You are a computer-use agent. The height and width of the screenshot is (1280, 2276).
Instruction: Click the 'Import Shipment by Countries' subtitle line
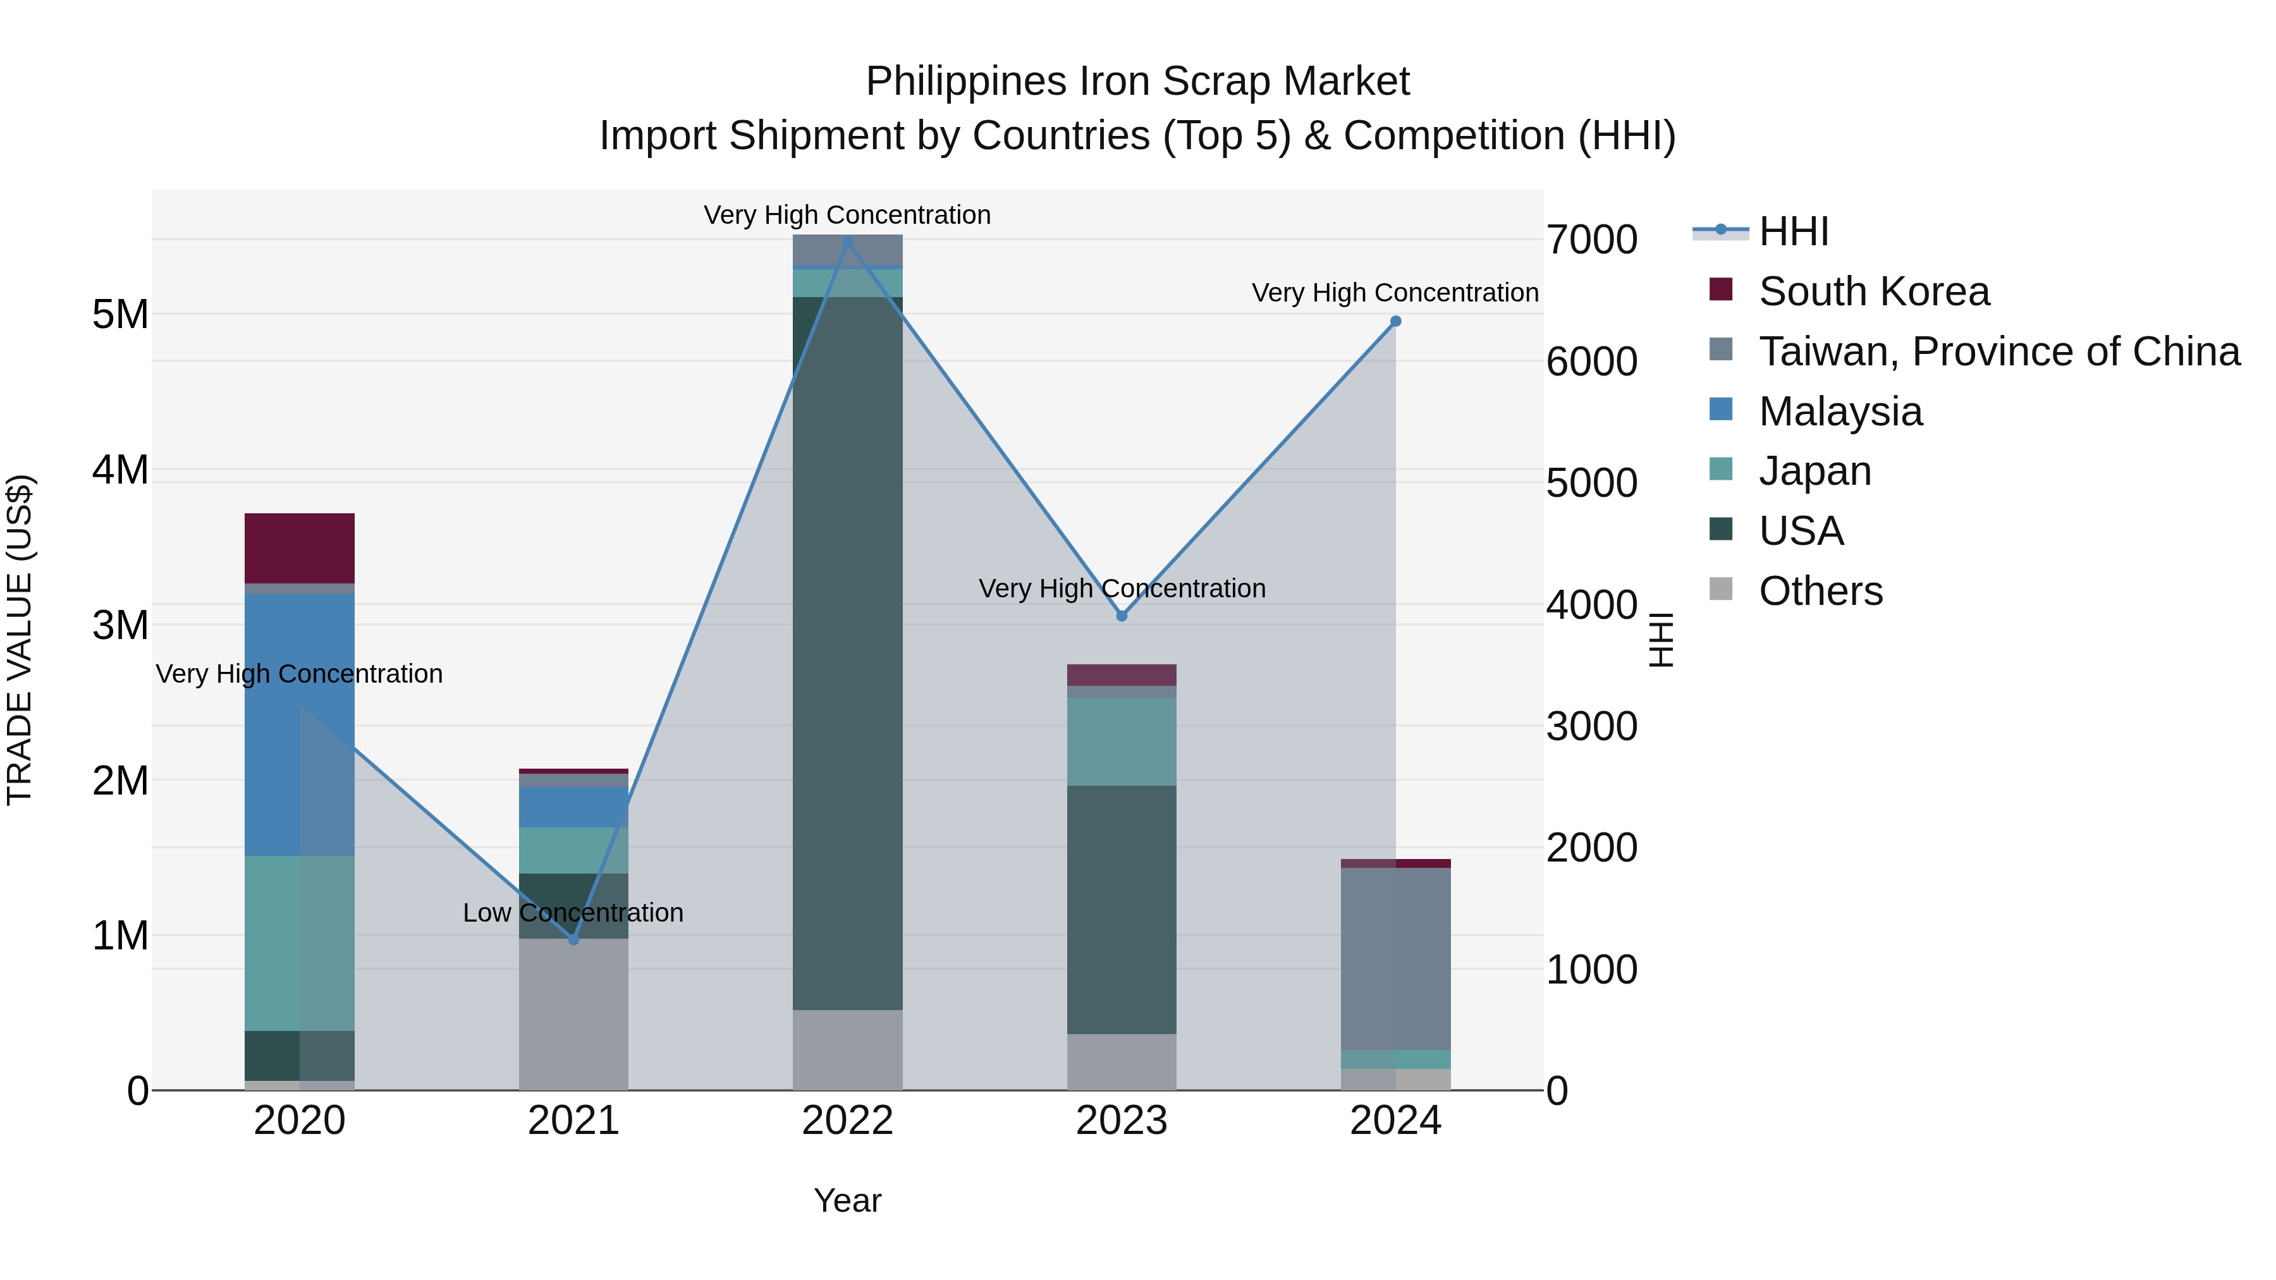pyautogui.click(x=1137, y=136)
